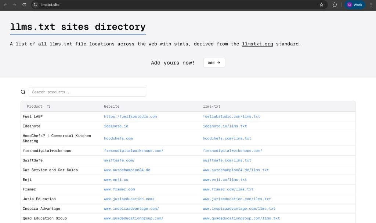Click the Add button with arrow
Viewport: 376px width, 223px height.
(x=214, y=63)
